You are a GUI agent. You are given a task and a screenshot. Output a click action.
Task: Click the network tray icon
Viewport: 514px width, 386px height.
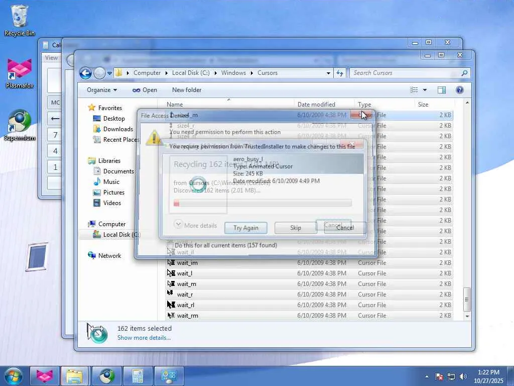tap(451, 376)
